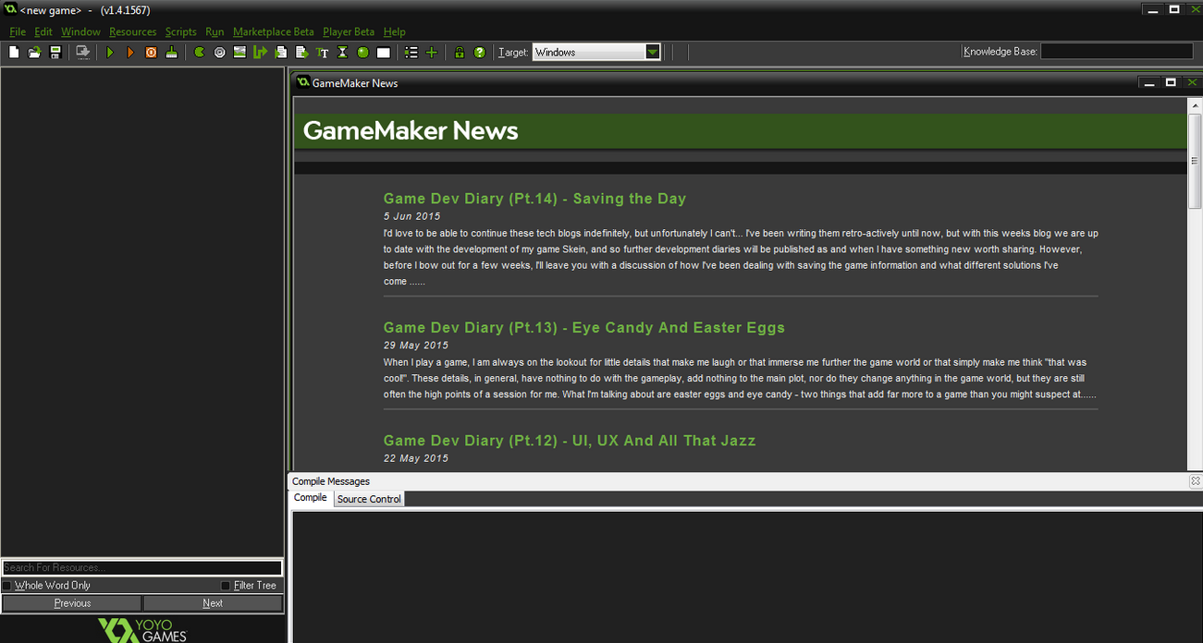Open the Resources menu

pyautogui.click(x=133, y=31)
